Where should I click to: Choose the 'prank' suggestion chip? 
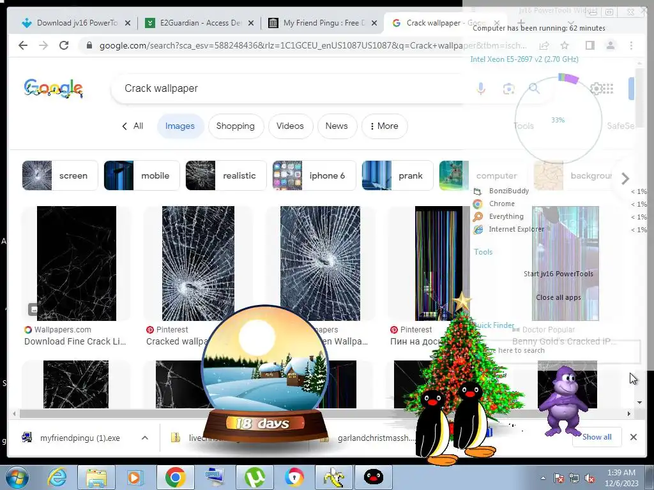[397, 175]
